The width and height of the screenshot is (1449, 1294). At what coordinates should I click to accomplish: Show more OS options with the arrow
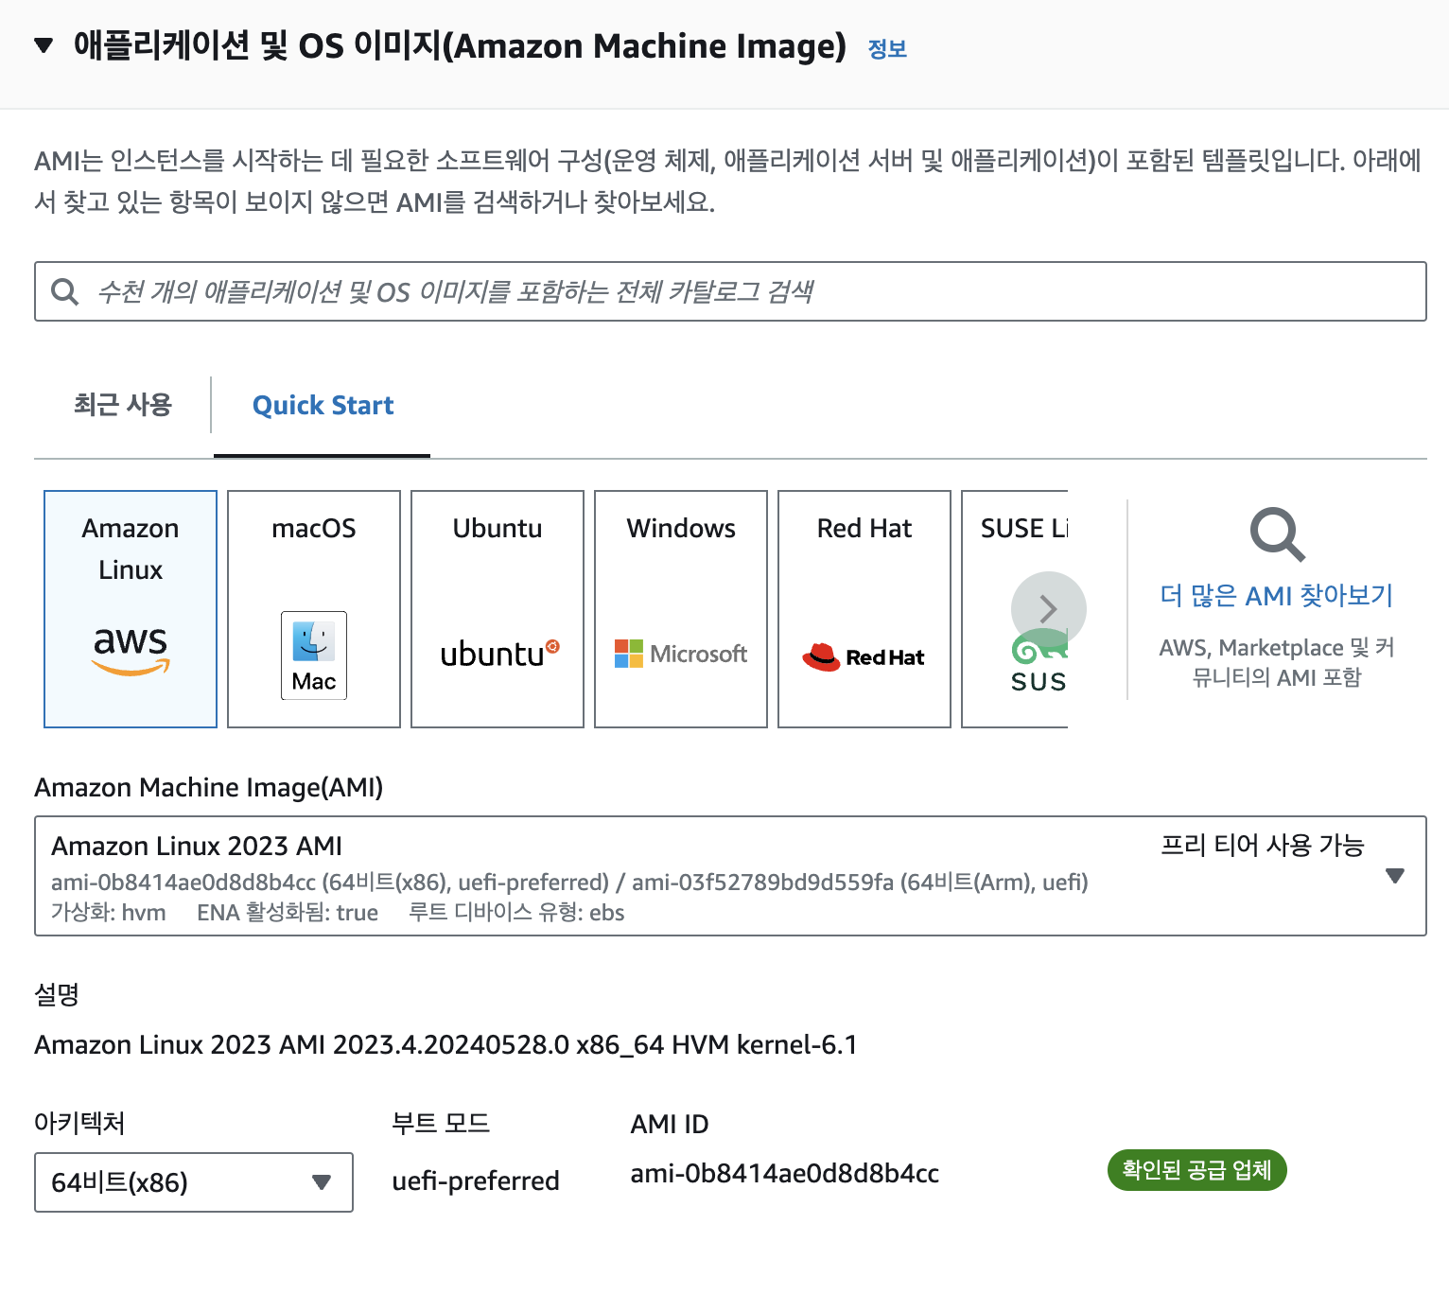tap(1048, 609)
